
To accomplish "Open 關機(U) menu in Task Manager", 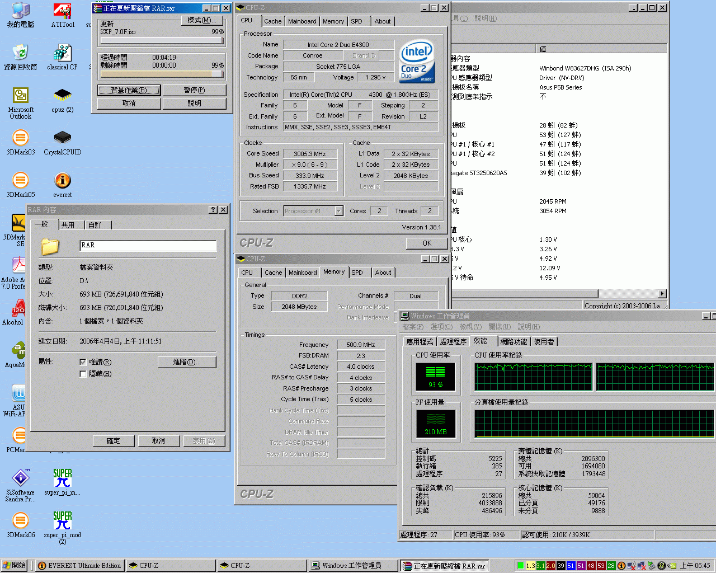I will 499,327.
